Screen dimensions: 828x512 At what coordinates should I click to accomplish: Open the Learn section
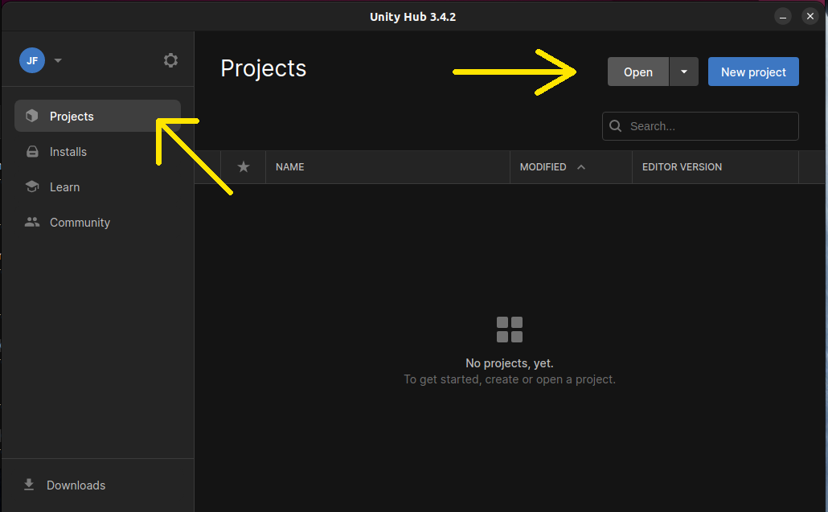tap(64, 186)
